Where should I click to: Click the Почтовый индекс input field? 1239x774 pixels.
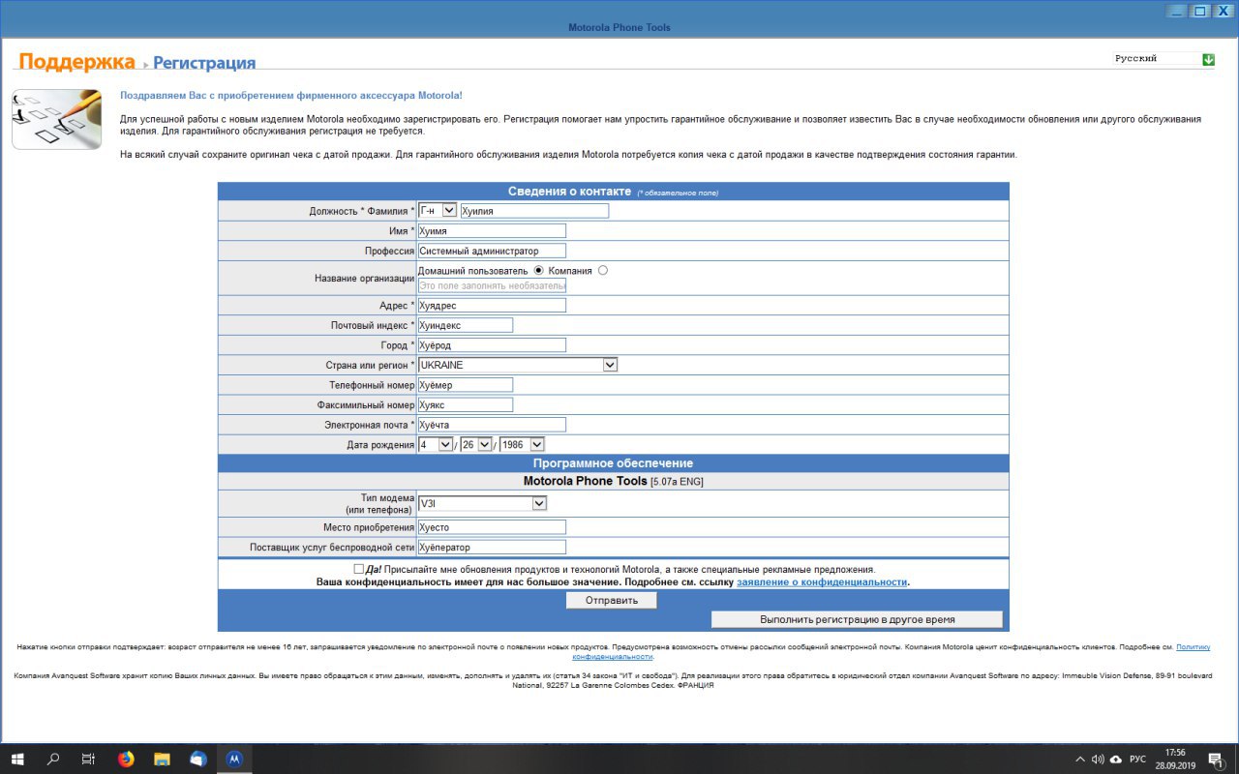coord(466,325)
